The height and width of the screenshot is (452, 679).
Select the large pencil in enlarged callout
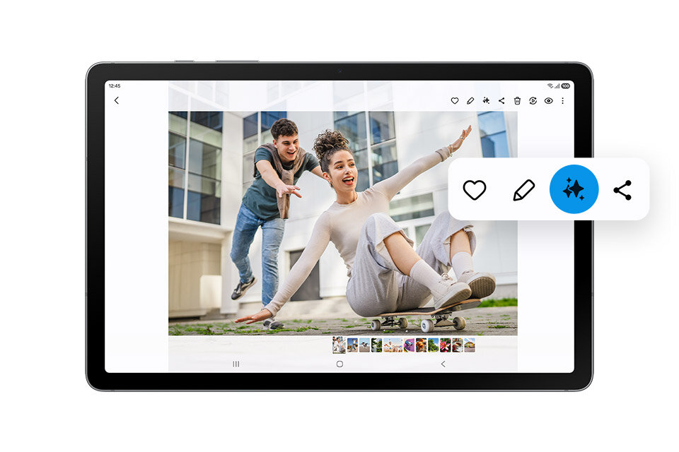[524, 189]
